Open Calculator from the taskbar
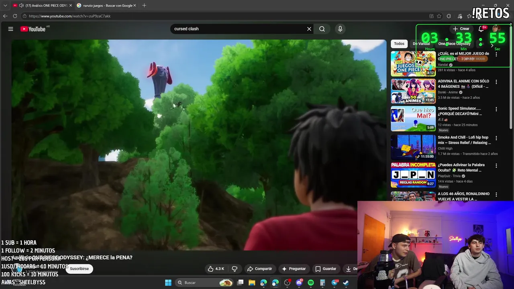The image size is (514, 289). 322,283
